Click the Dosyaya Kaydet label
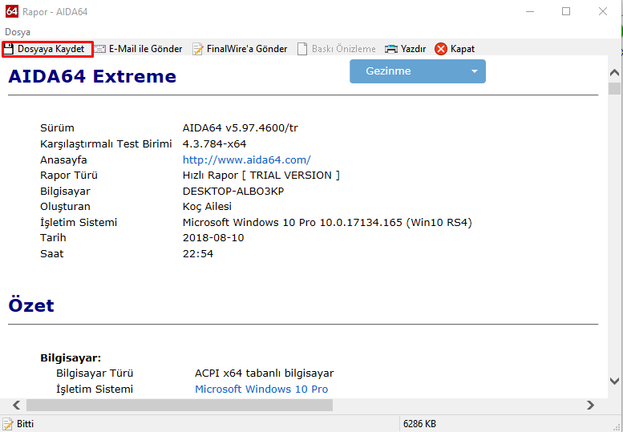 (51, 49)
